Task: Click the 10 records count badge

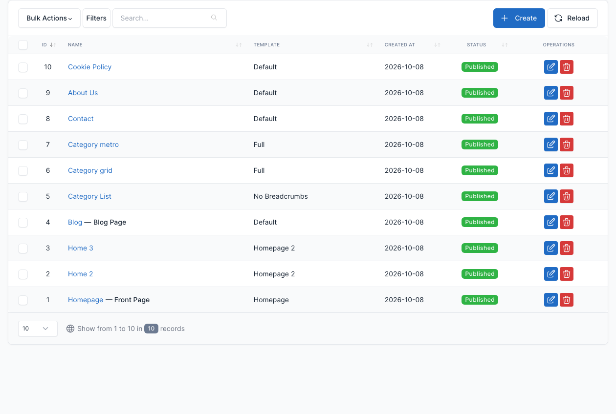Action: click(151, 329)
